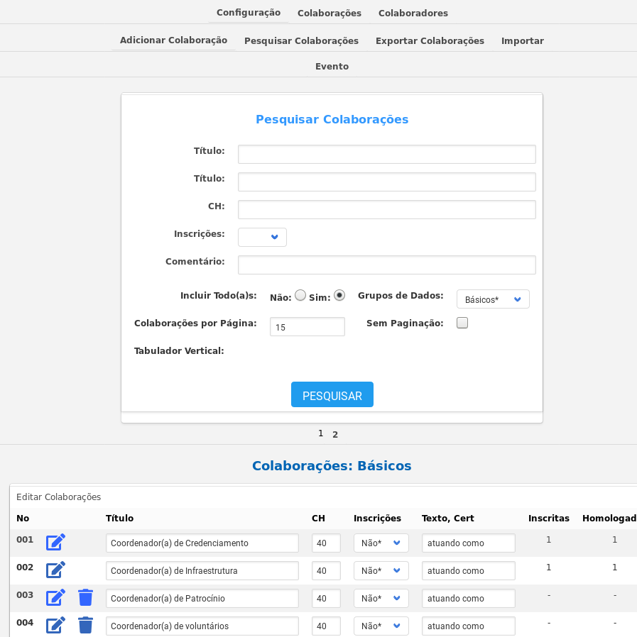
Task: Go to results page 1
Action: coord(321,433)
